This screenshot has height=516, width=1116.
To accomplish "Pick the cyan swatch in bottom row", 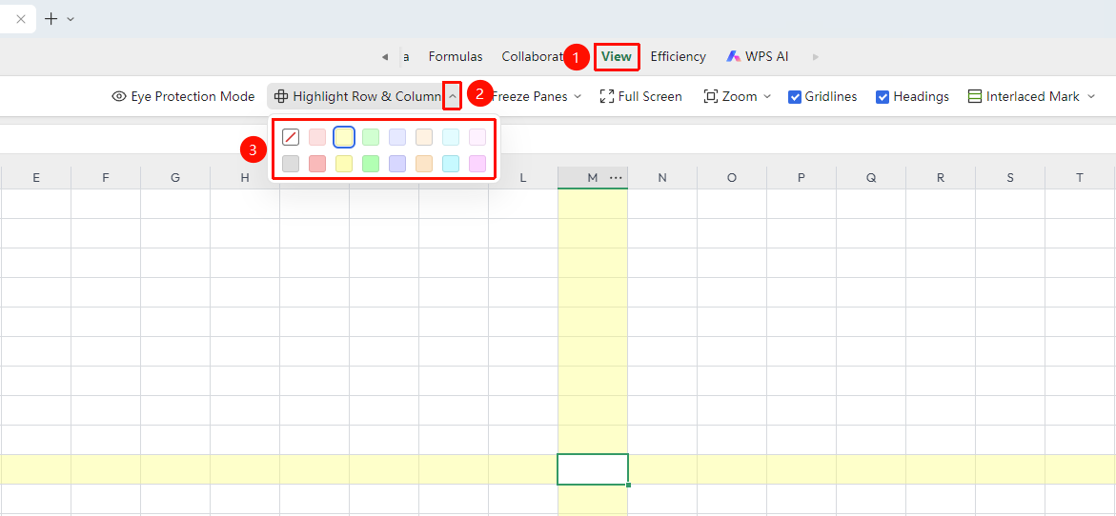I will (x=451, y=164).
